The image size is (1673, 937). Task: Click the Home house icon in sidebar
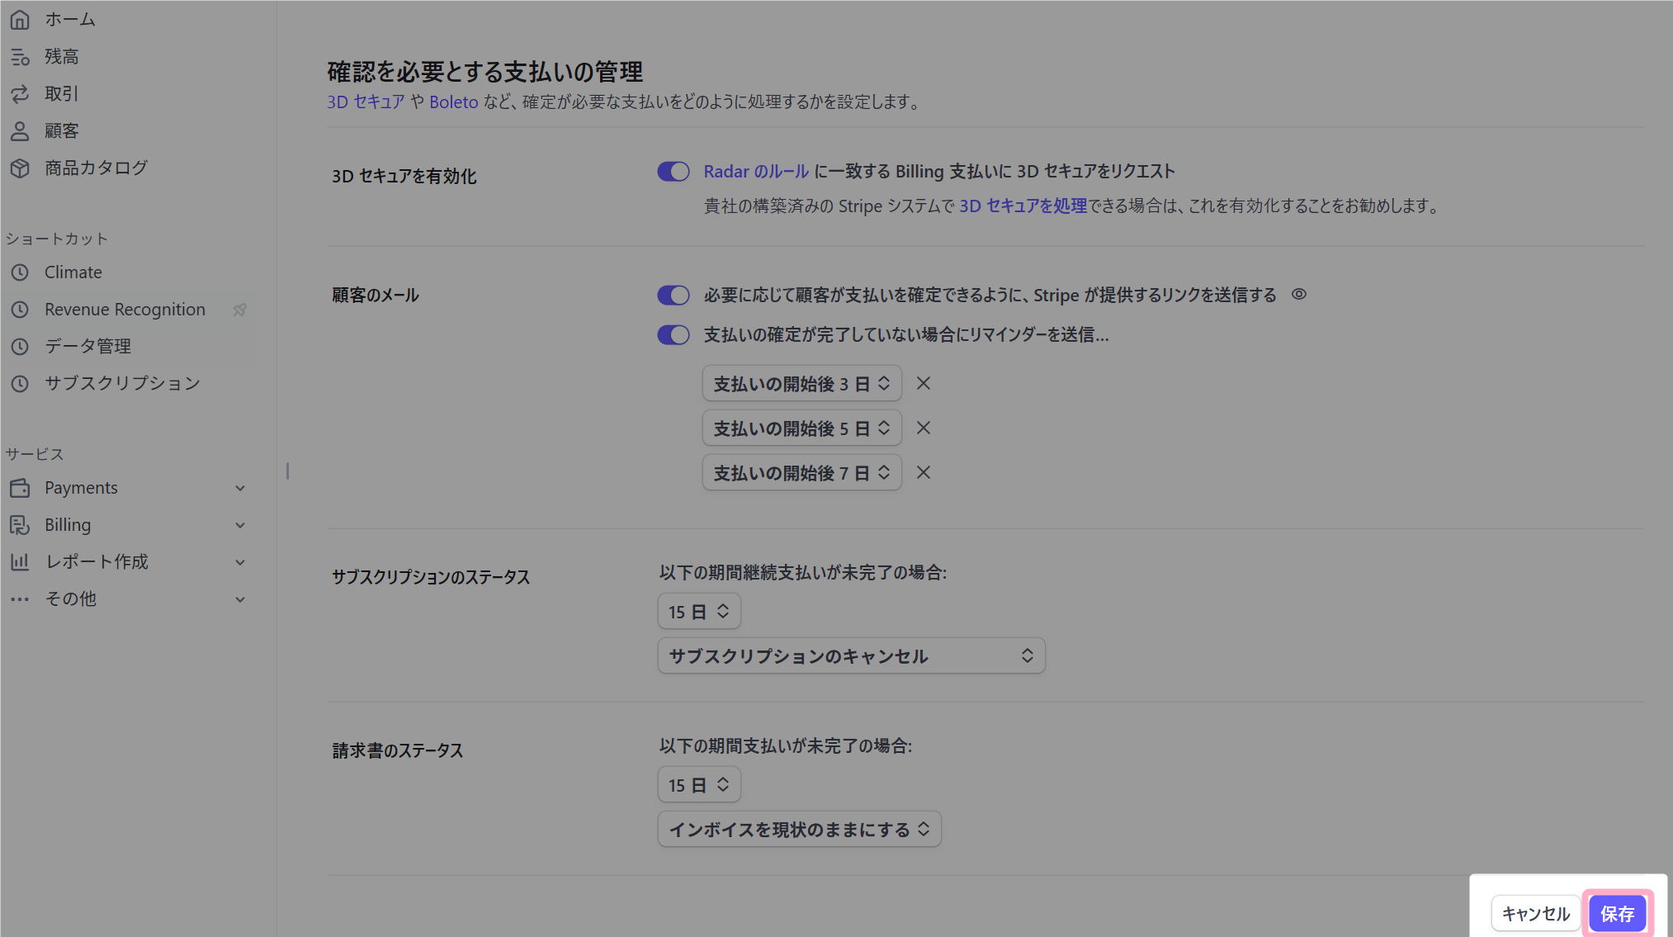[20, 20]
